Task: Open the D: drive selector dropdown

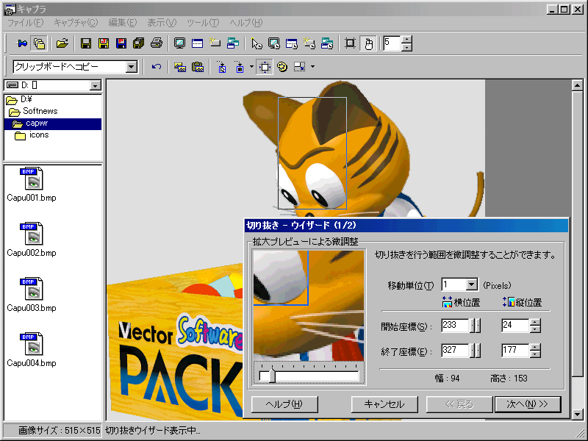Action: 96,85
